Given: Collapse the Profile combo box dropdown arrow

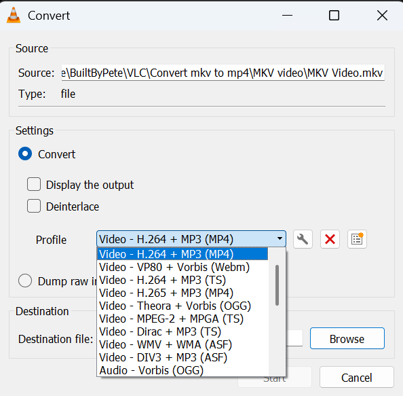Looking at the screenshot, I should (x=280, y=239).
